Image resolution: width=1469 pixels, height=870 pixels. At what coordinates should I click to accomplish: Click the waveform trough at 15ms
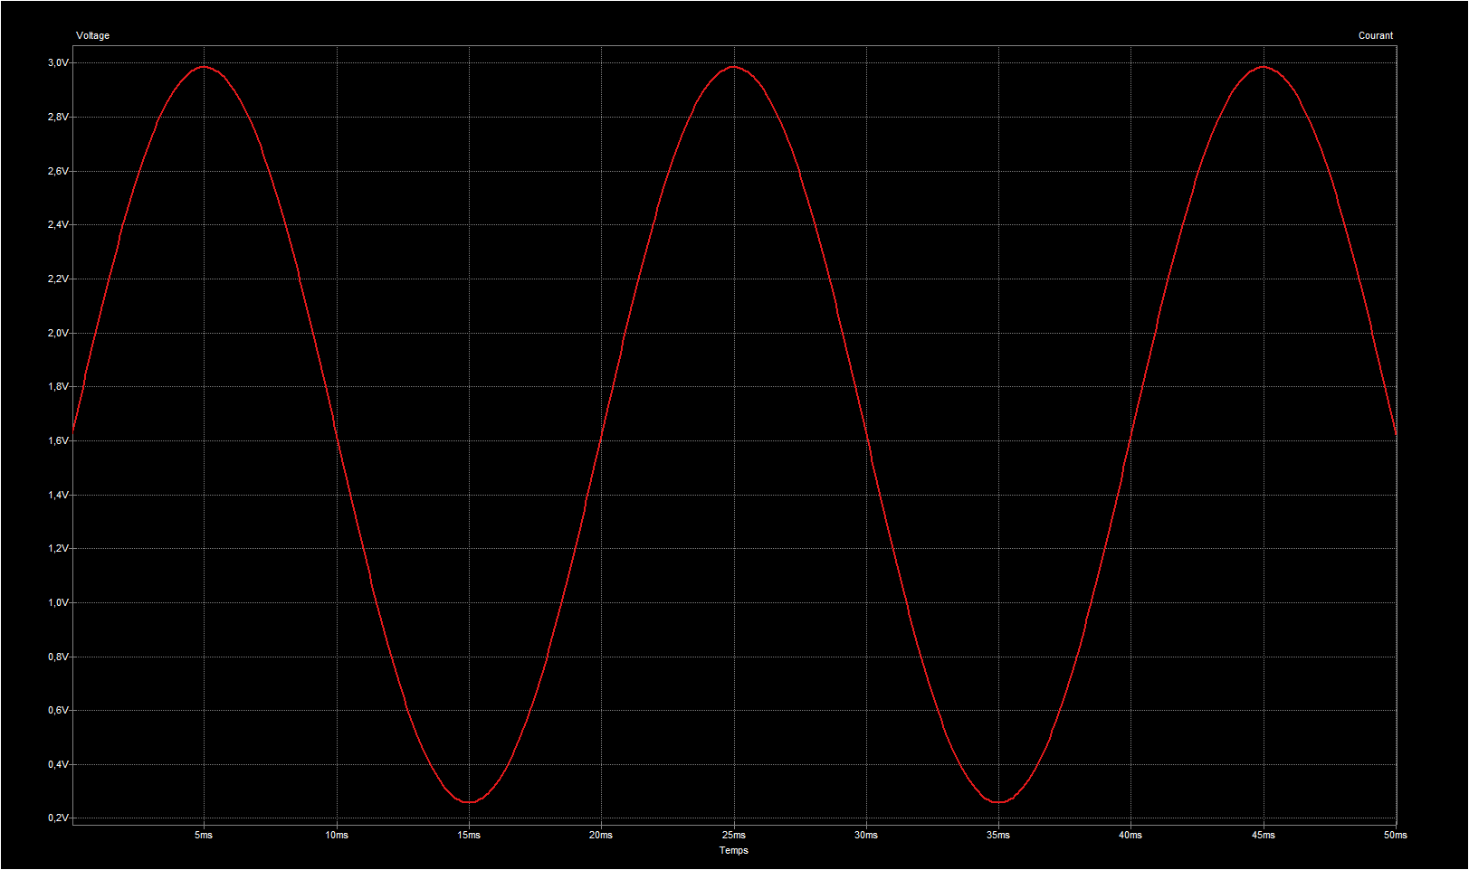469,801
